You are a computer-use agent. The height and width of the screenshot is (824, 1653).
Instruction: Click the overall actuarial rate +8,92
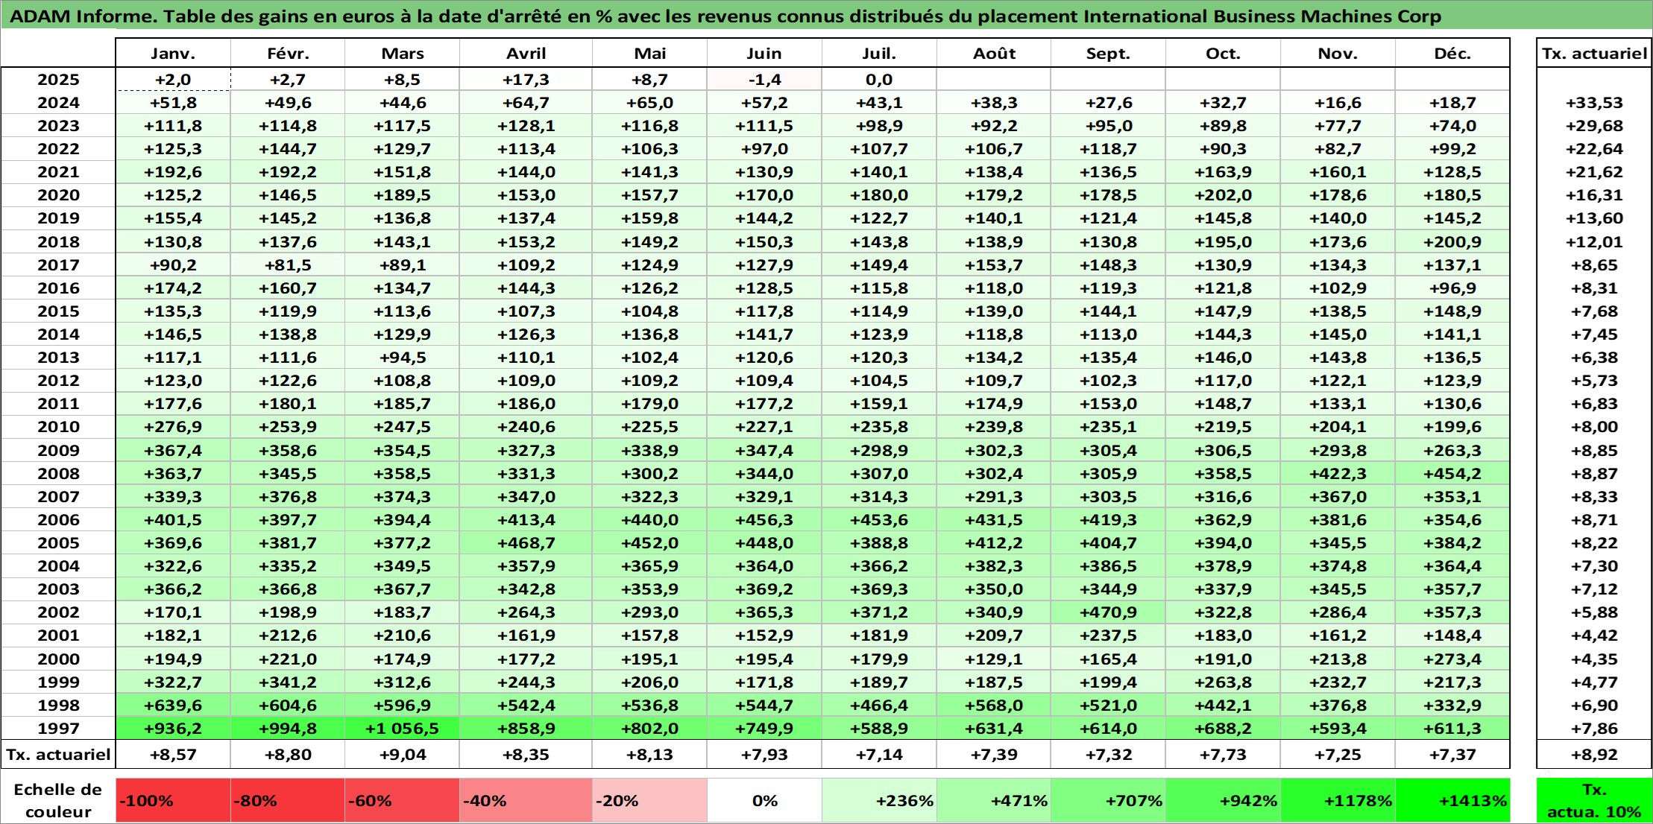[x=1594, y=755]
